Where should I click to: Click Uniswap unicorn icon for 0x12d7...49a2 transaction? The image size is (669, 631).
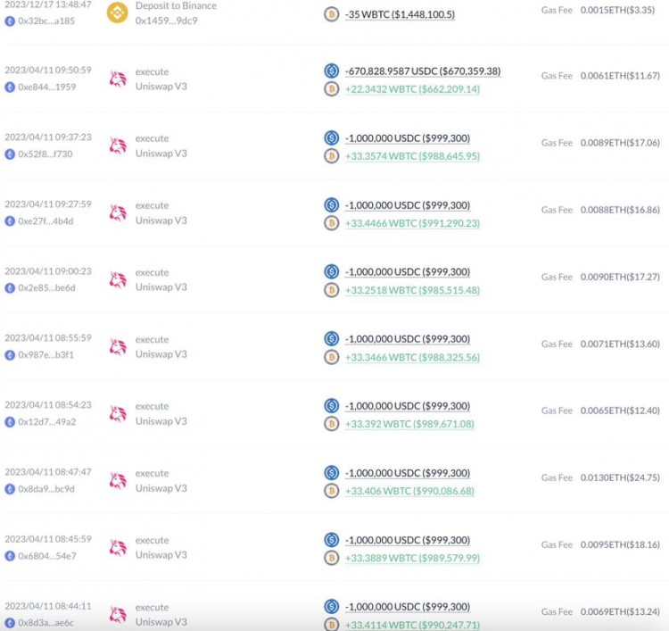[x=118, y=414]
